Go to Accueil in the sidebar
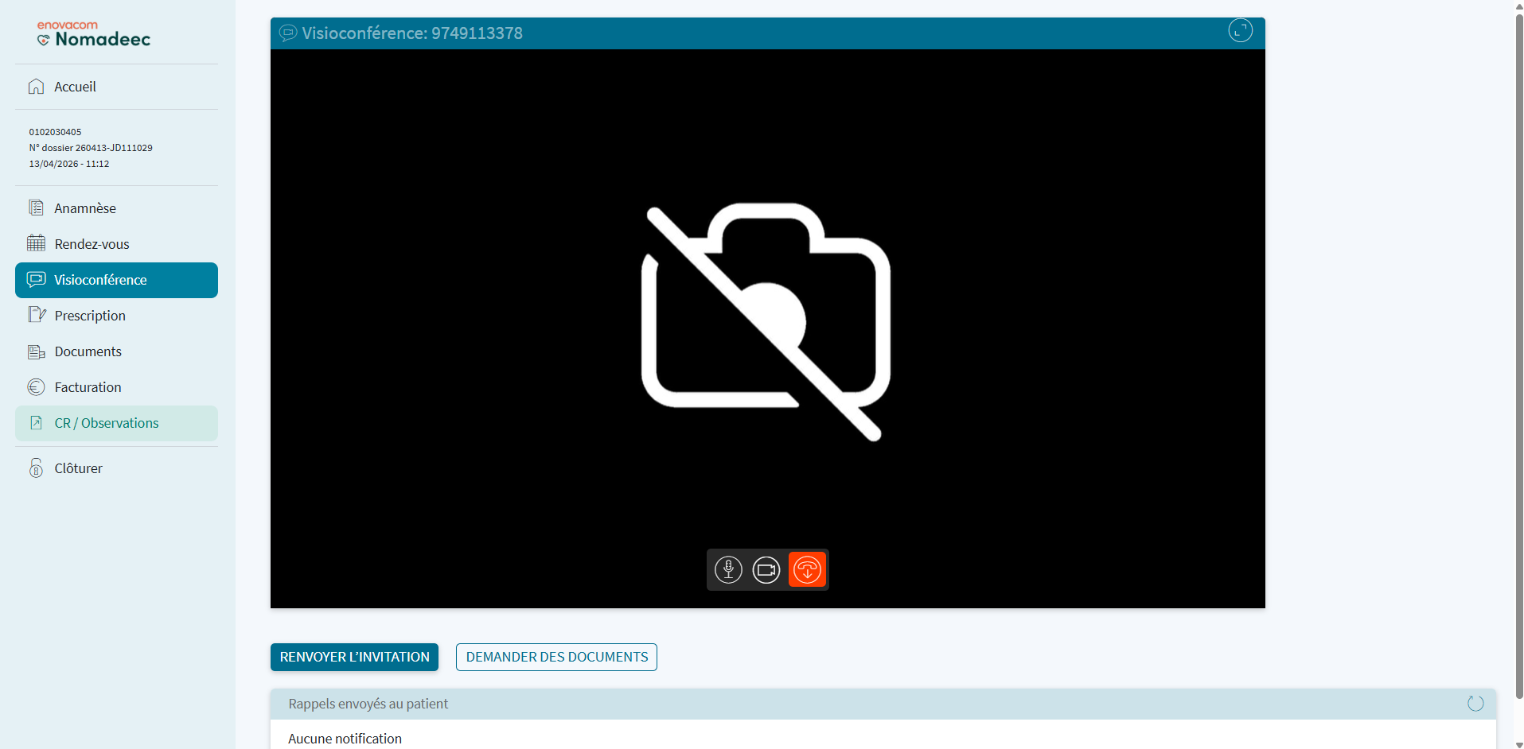Screen dimensions: 1524x749 coord(116,87)
